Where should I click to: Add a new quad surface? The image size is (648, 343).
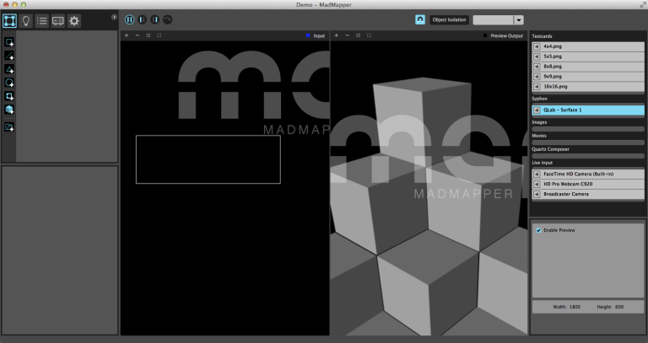[x=9, y=41]
